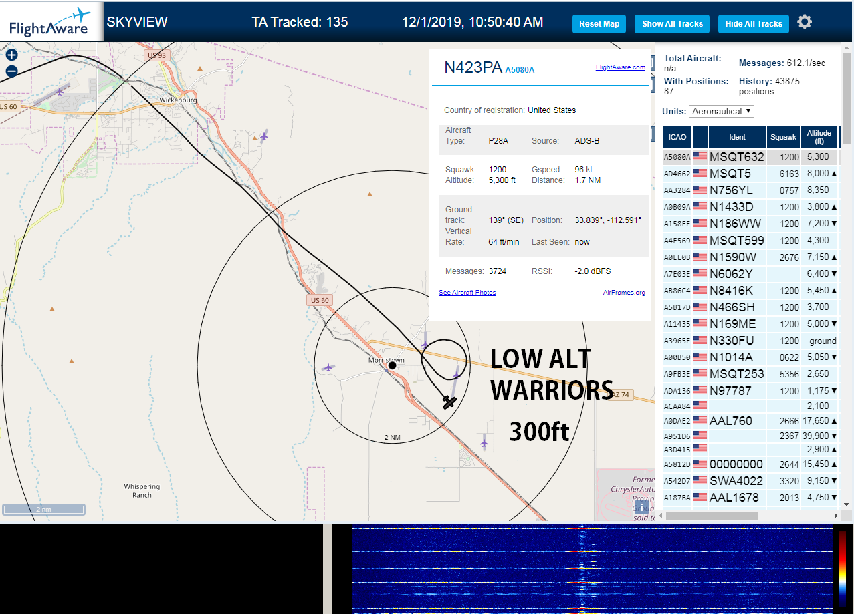
Task: Click Show All Tracks button
Action: pyautogui.click(x=672, y=24)
